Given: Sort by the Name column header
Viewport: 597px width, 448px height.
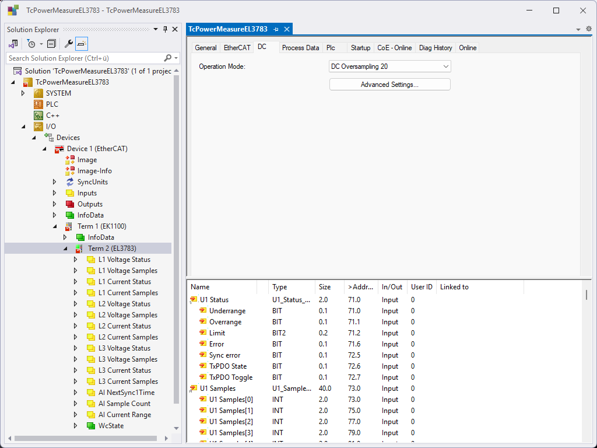Looking at the screenshot, I should coord(223,287).
